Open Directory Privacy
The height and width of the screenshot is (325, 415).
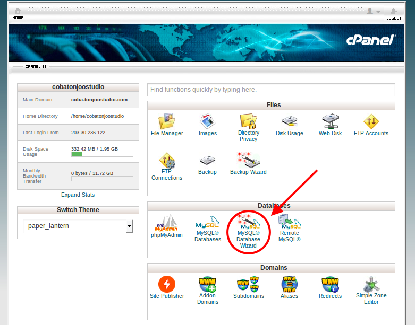coord(248,128)
